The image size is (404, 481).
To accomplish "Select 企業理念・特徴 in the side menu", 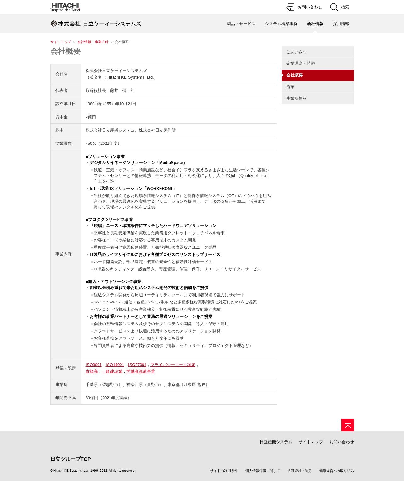I will 318,64.
